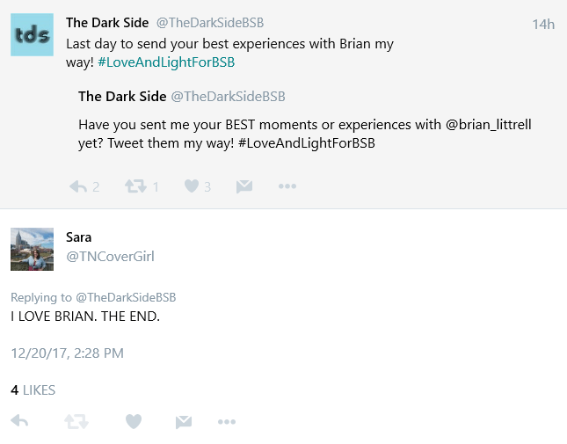Image resolution: width=567 pixels, height=444 pixels.
Task: Retweet Sara's reply tweet
Action: (76, 422)
